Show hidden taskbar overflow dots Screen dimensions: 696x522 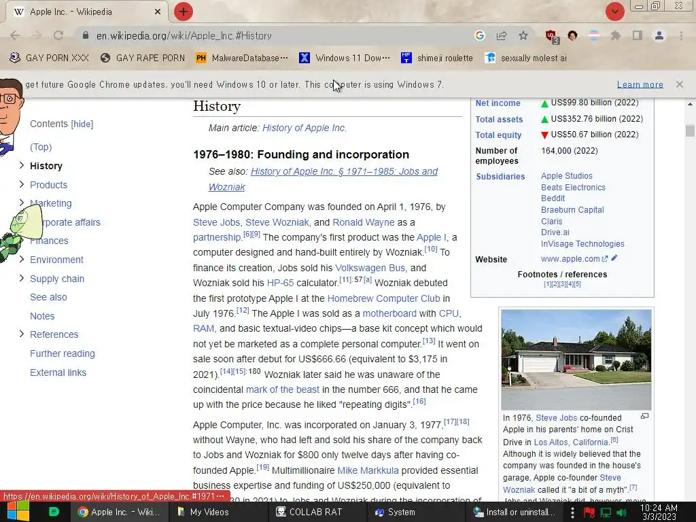click(x=572, y=512)
